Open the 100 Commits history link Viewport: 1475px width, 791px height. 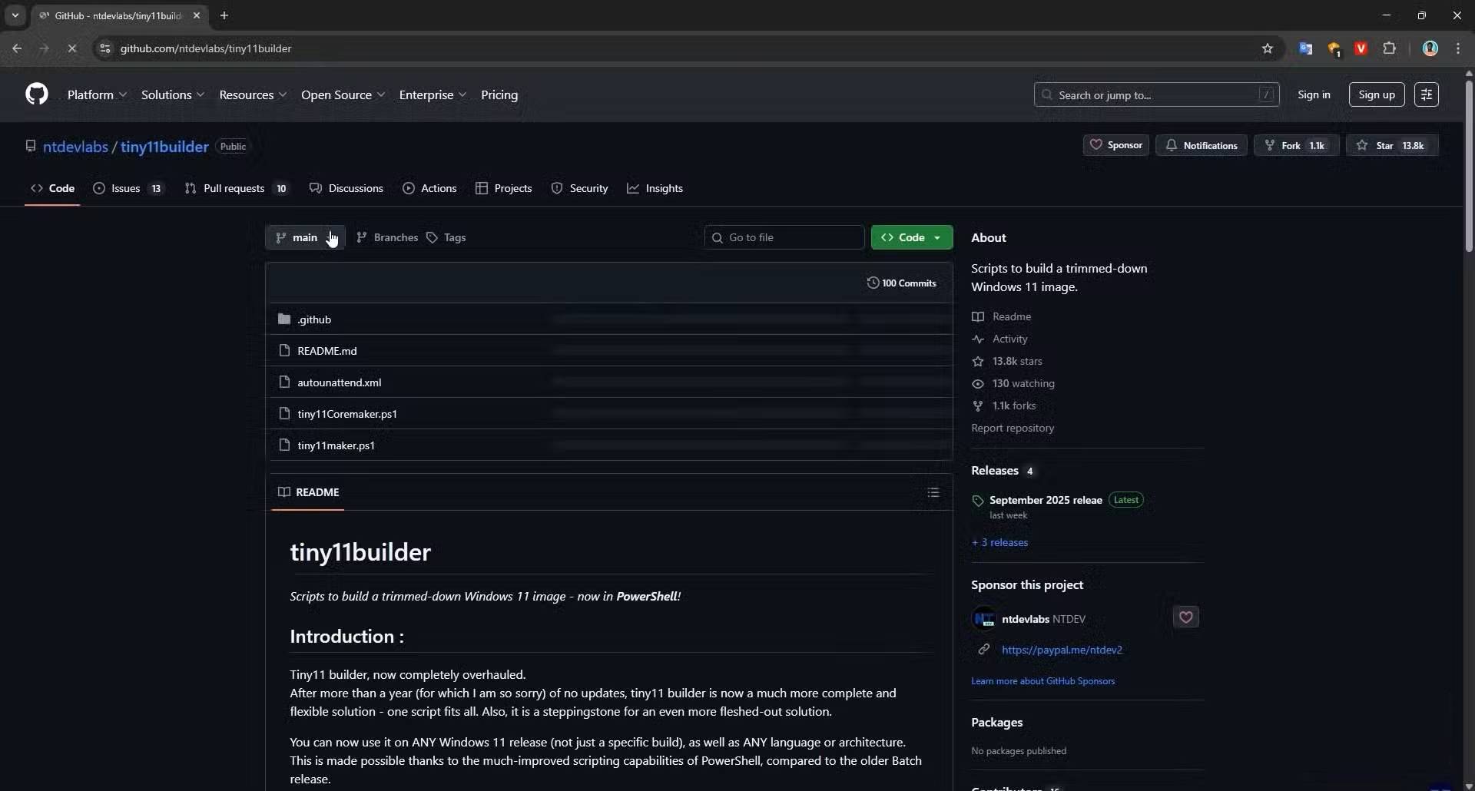pos(902,283)
